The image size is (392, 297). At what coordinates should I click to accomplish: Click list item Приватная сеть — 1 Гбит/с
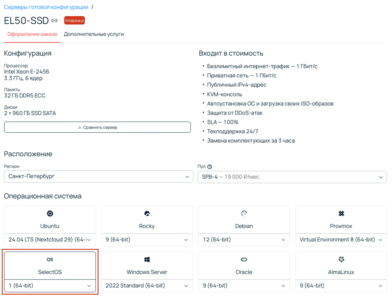point(242,76)
